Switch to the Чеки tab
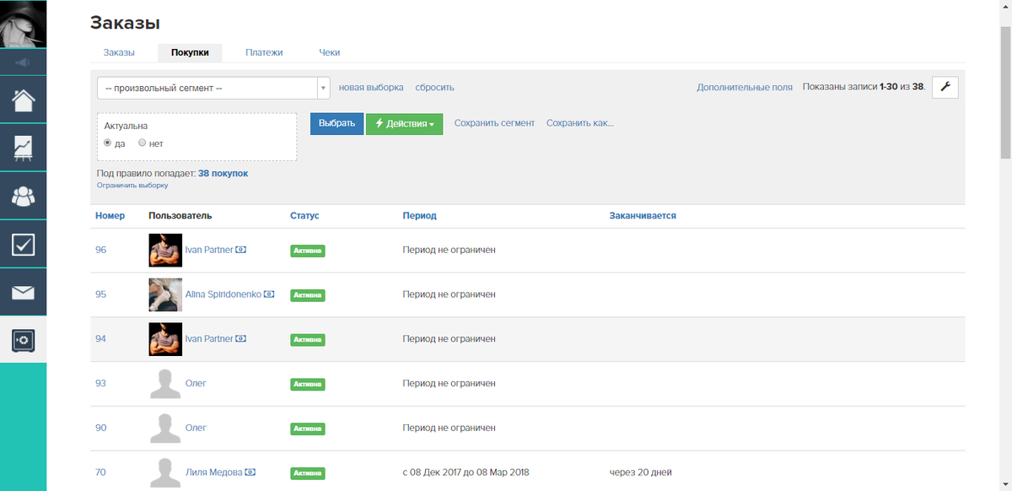The width and height of the screenshot is (1012, 491). coord(330,52)
